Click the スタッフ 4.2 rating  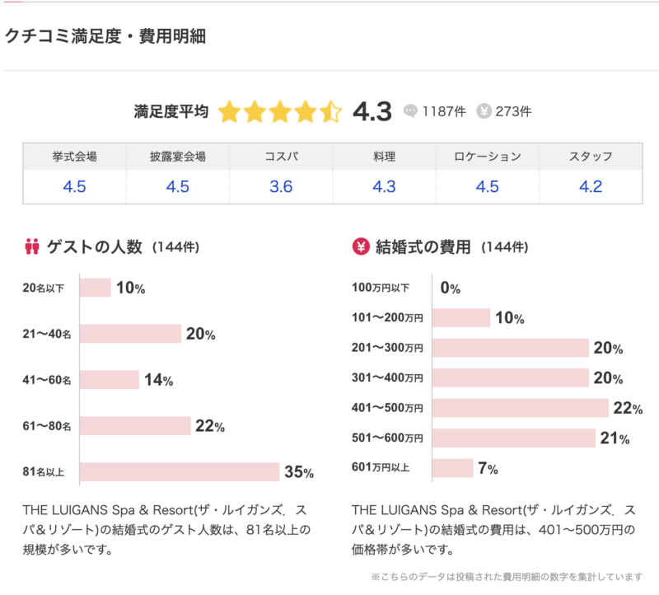coord(591,187)
